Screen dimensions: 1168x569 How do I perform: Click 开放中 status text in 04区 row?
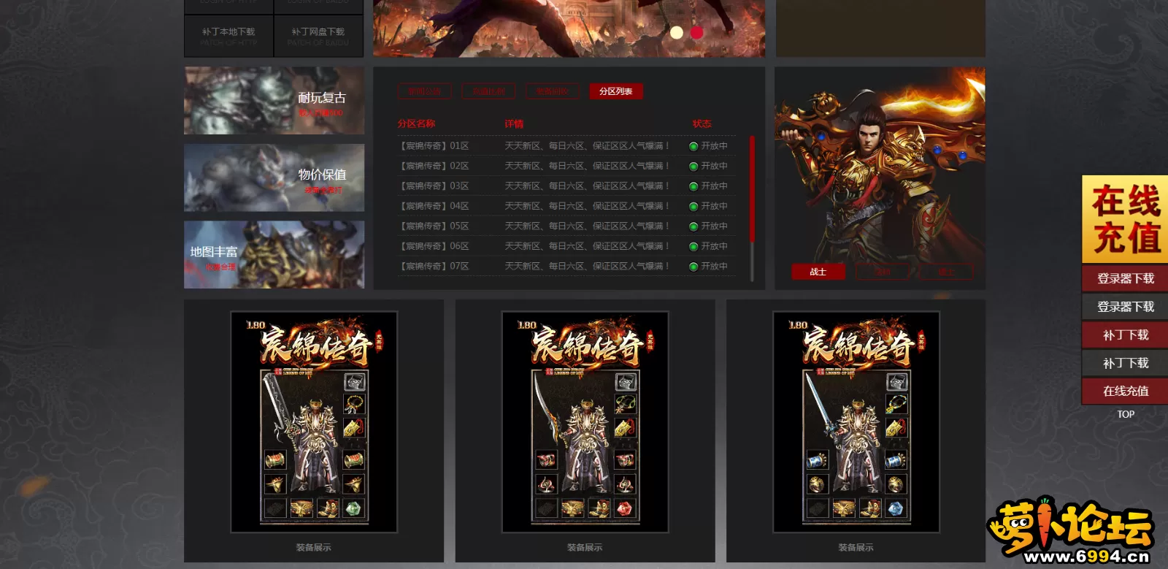pos(714,207)
